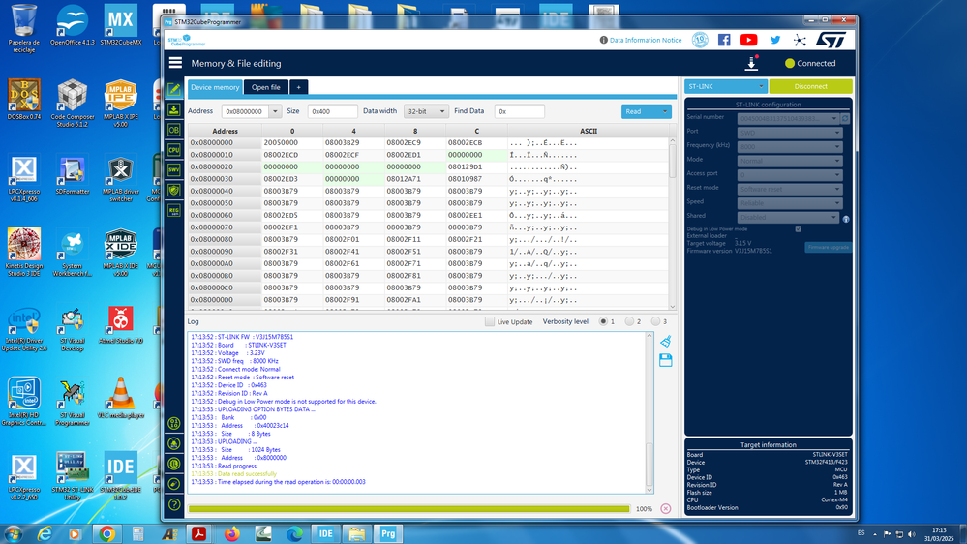This screenshot has height=544, width=967.
Task: Open STM32CubeMX desktop shortcut
Action: pyautogui.click(x=121, y=25)
